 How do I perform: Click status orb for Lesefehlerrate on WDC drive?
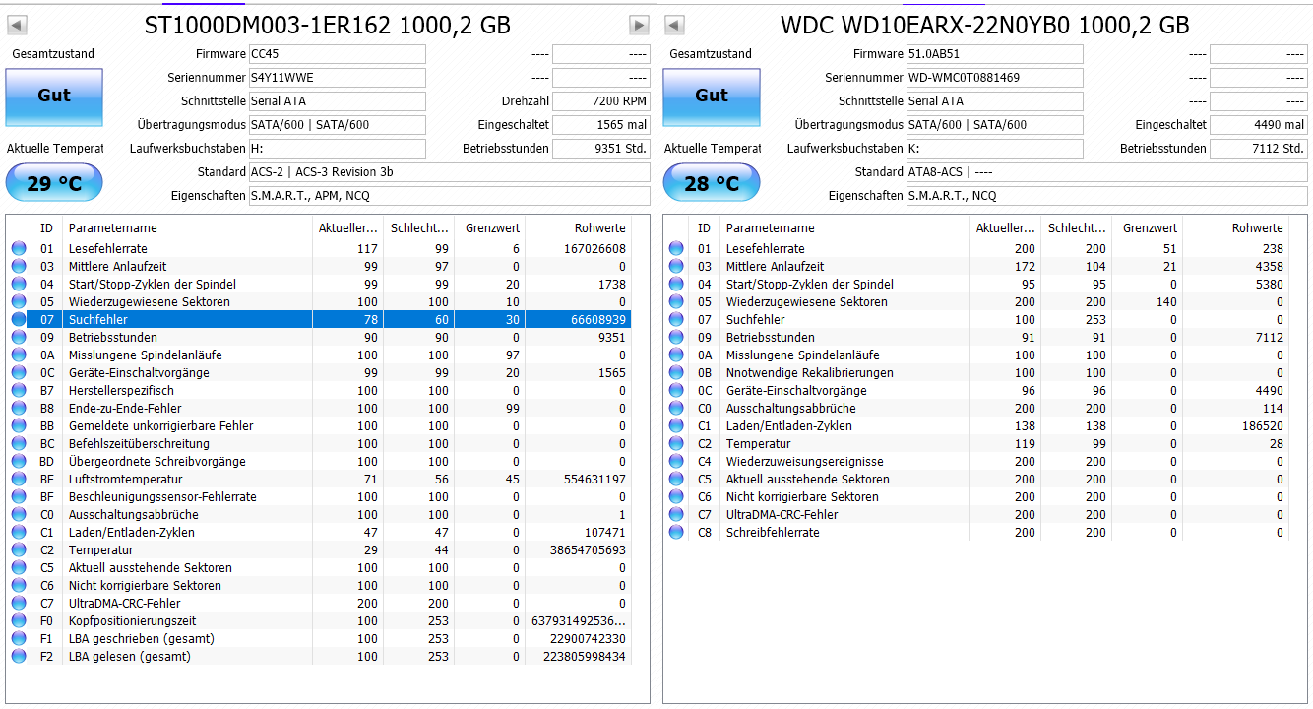(676, 249)
